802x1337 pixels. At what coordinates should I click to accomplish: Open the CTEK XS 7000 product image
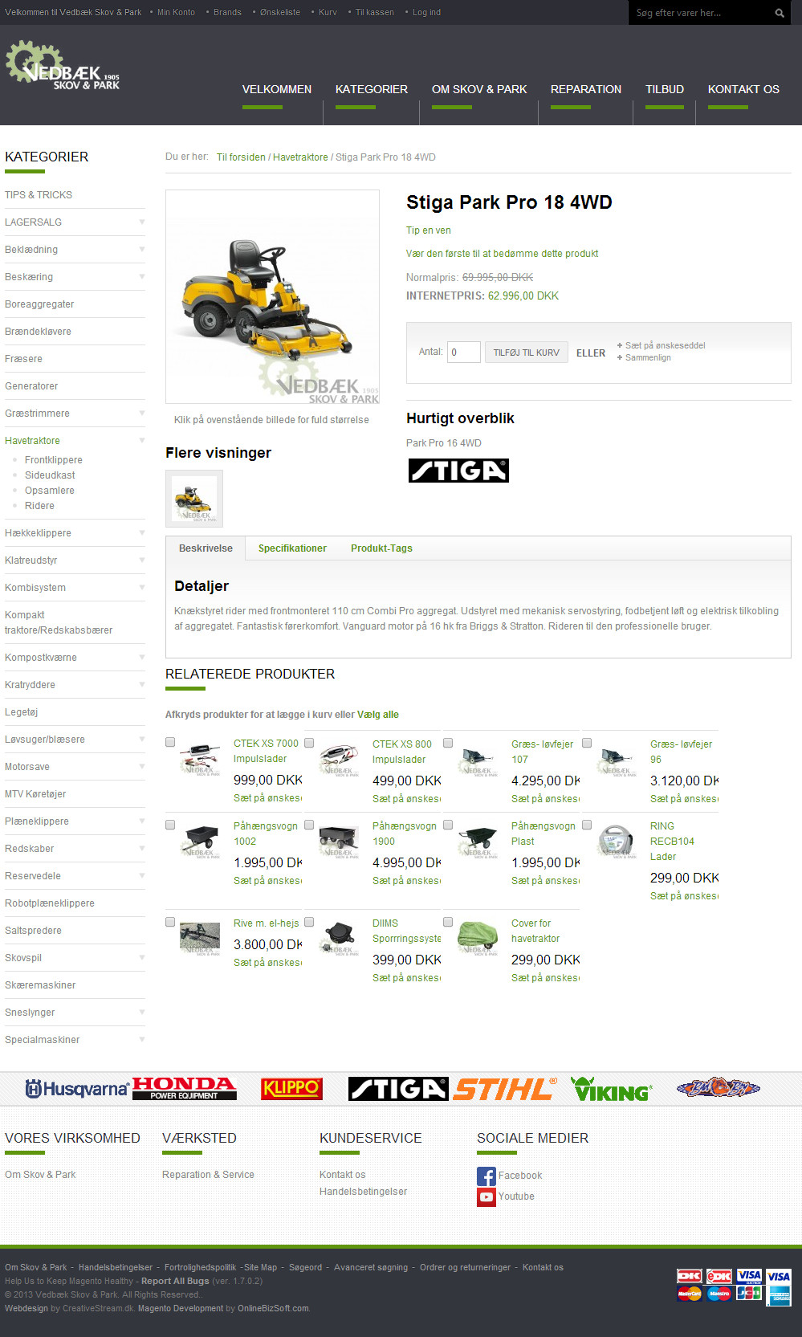point(200,758)
